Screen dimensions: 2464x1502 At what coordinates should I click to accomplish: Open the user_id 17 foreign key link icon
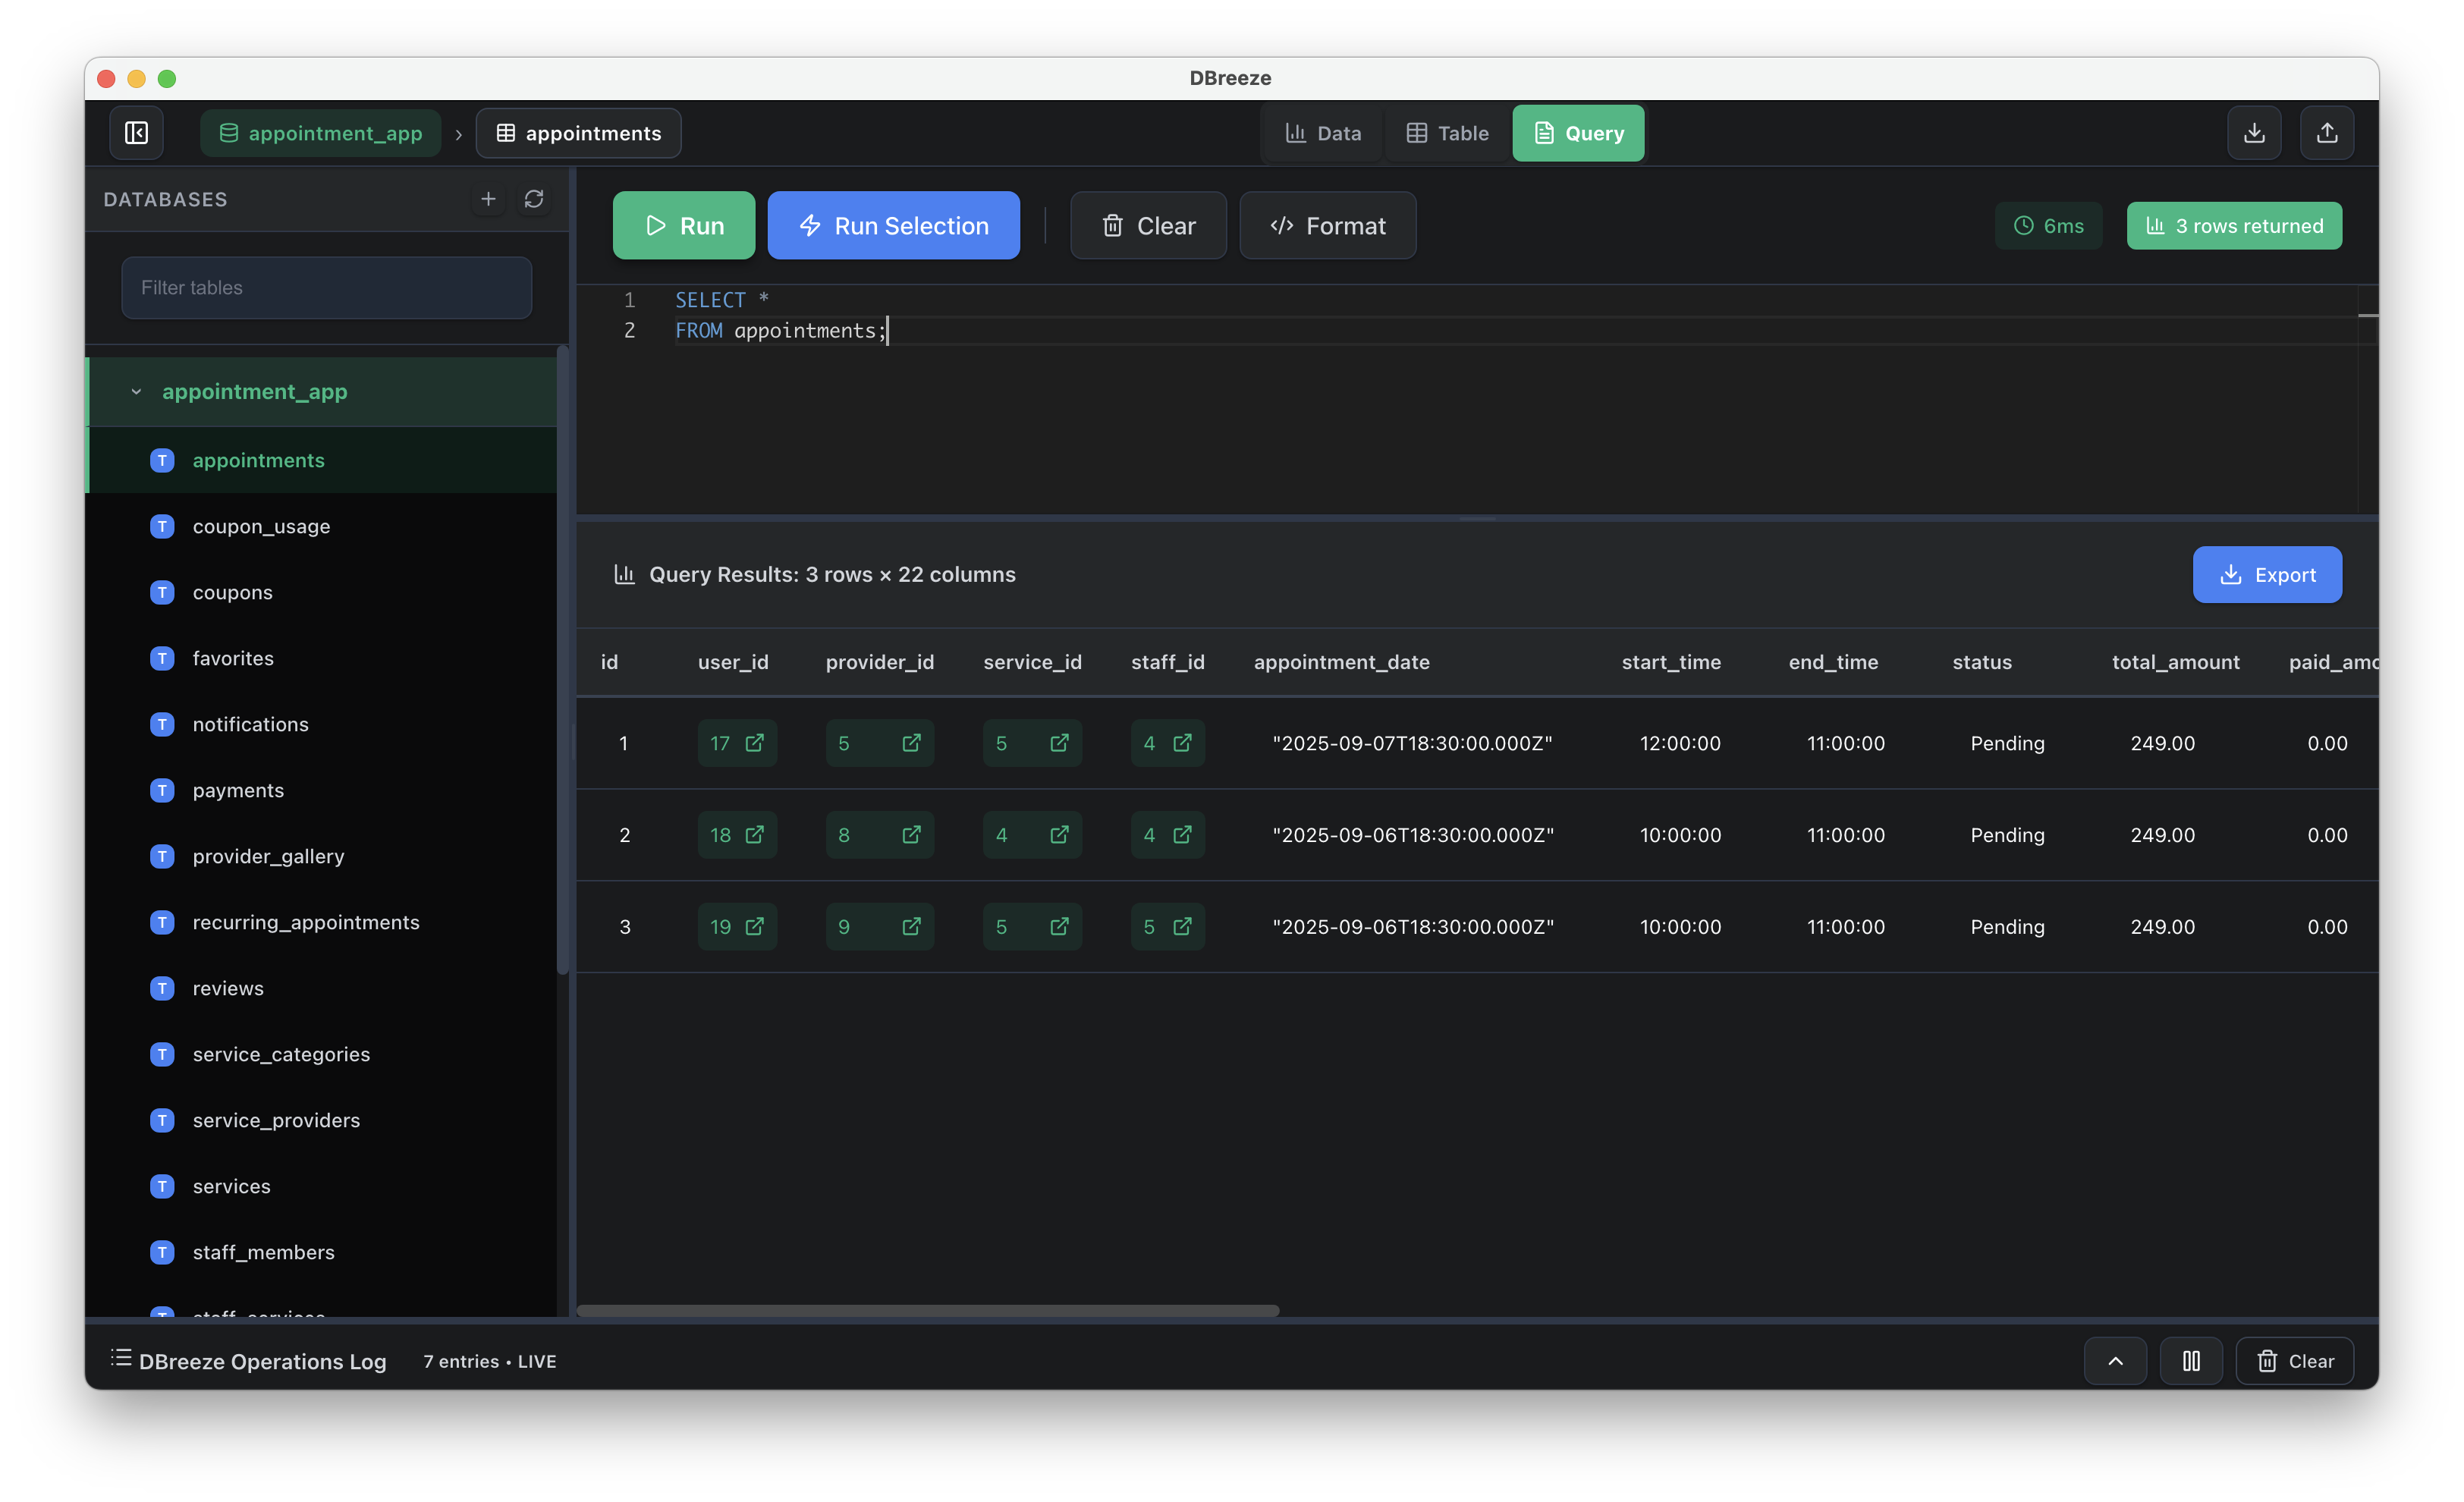click(x=755, y=743)
